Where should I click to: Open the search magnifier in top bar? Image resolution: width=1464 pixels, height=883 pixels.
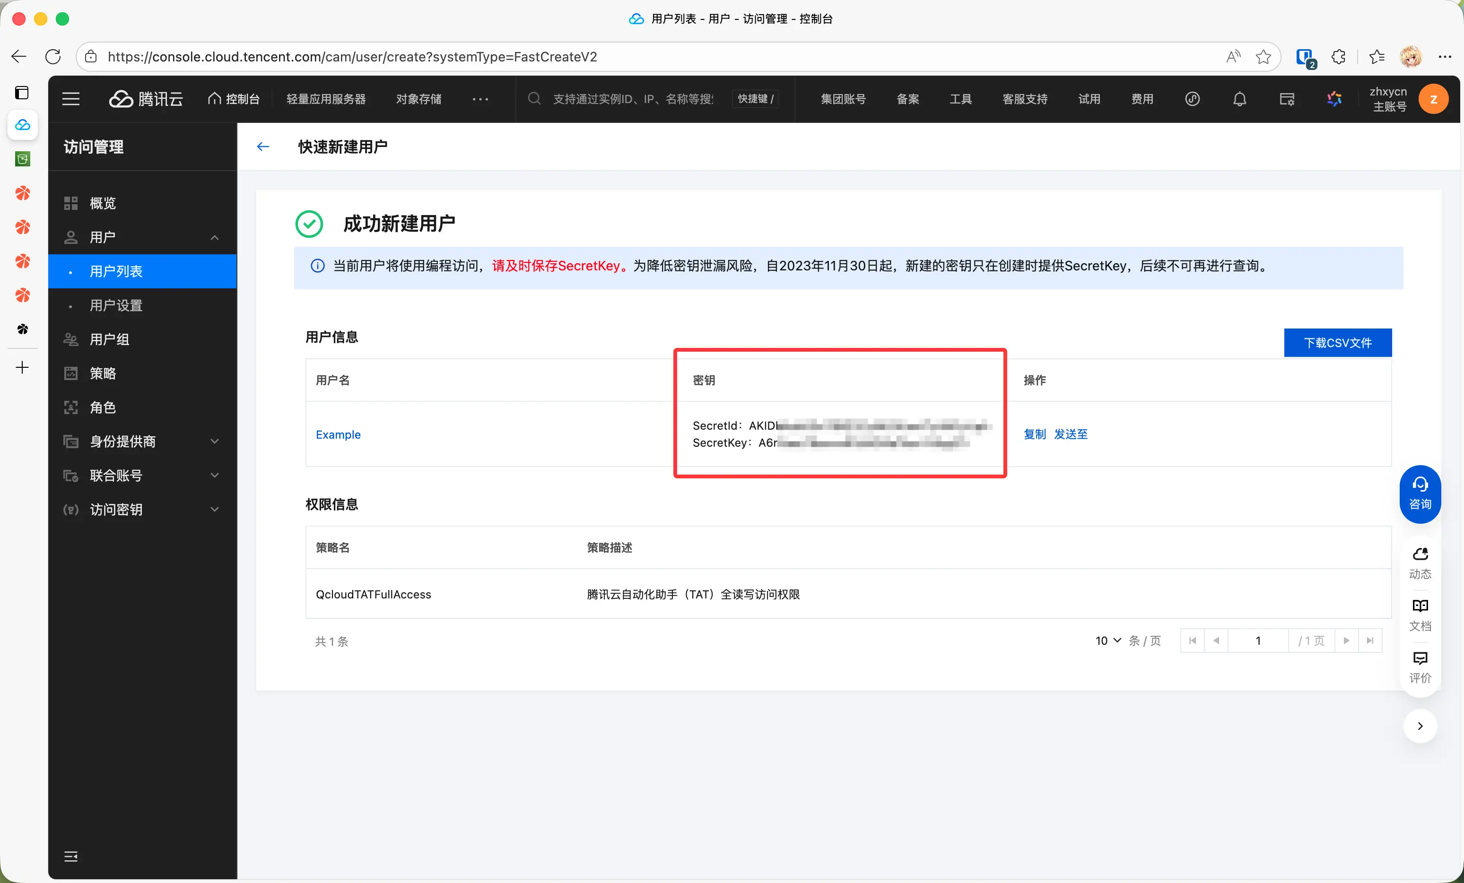[x=534, y=99]
